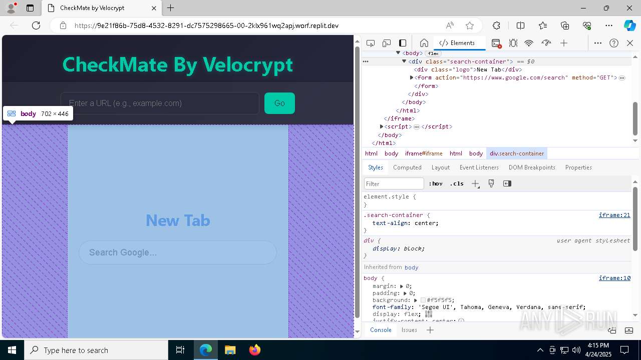Screen dimensions: 641x360
Task: Toggle the :hov element state panel
Action: click(x=436, y=183)
